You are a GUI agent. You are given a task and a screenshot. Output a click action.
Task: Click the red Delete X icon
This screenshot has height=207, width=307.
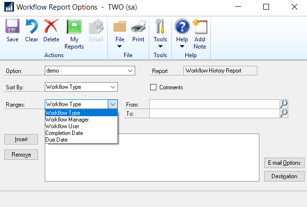click(51, 26)
